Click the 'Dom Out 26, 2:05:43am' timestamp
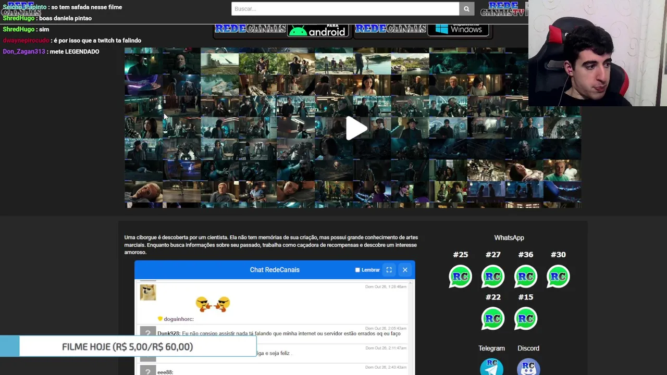 coord(386,329)
